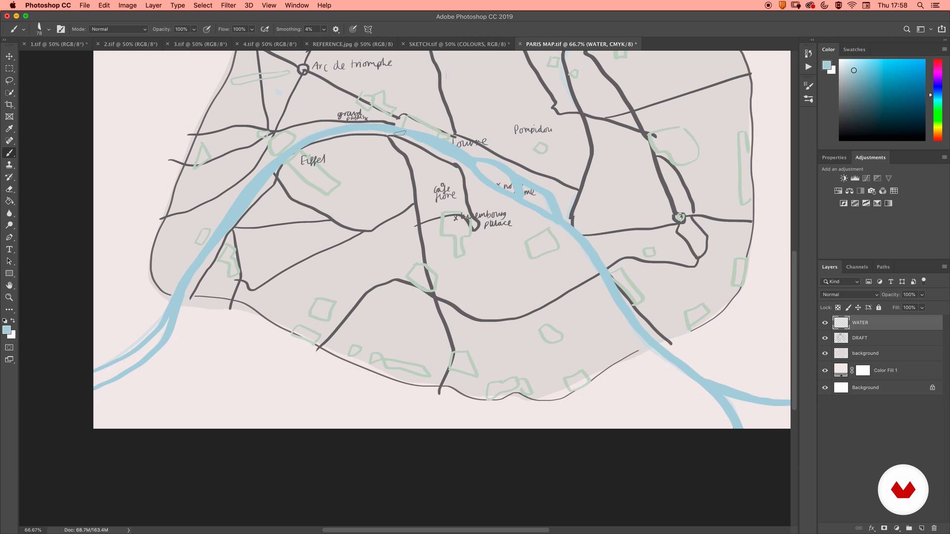Open the layer Fill percentage dropdown
The width and height of the screenshot is (950, 534).
coord(922,308)
